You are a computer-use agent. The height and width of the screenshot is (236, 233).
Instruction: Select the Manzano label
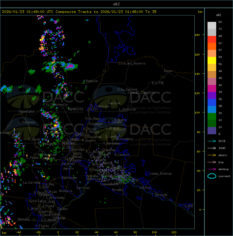tap(24, 219)
